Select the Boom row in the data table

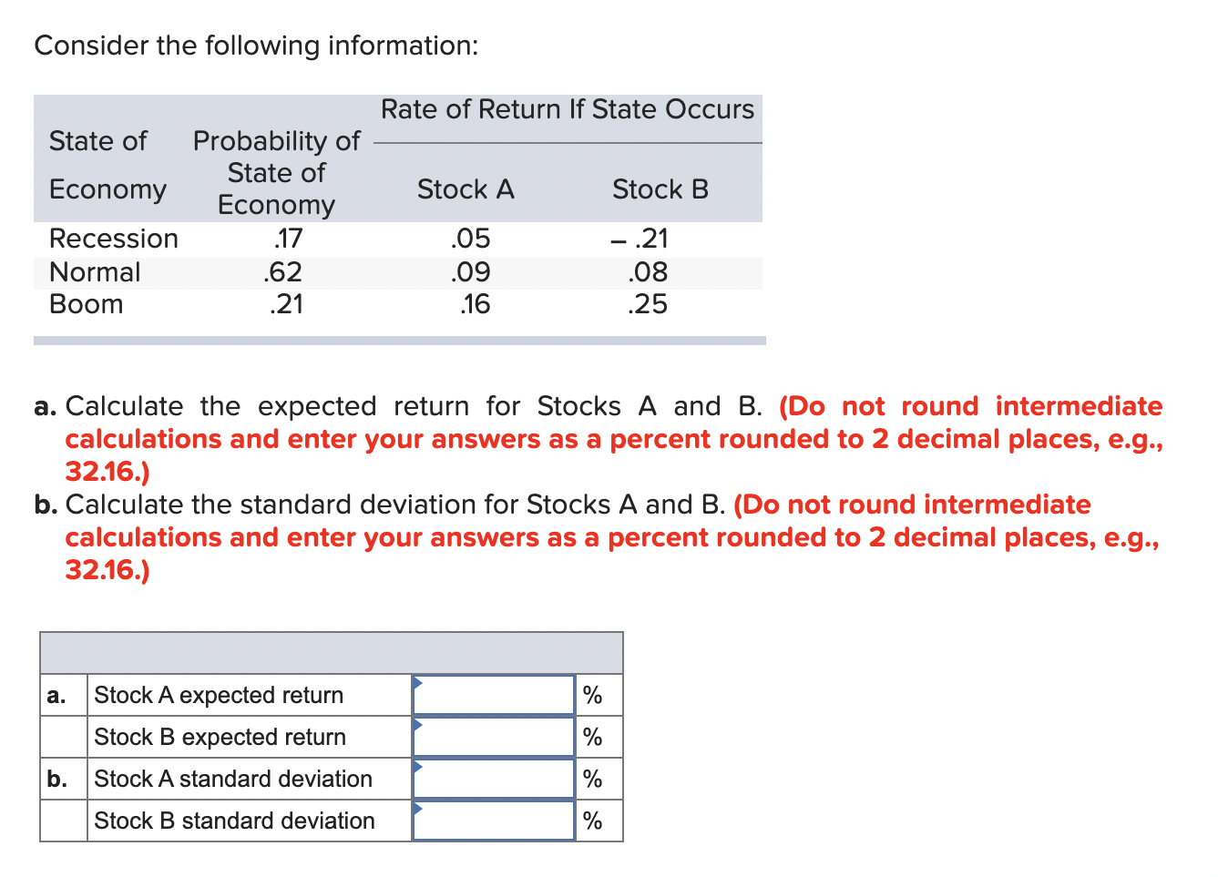(x=86, y=304)
